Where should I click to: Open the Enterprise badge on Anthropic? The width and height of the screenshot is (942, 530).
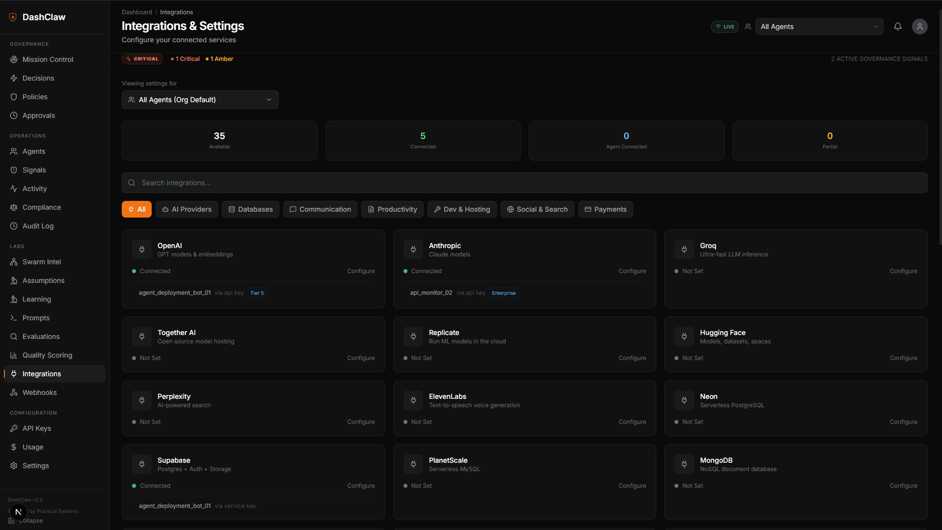(x=503, y=293)
